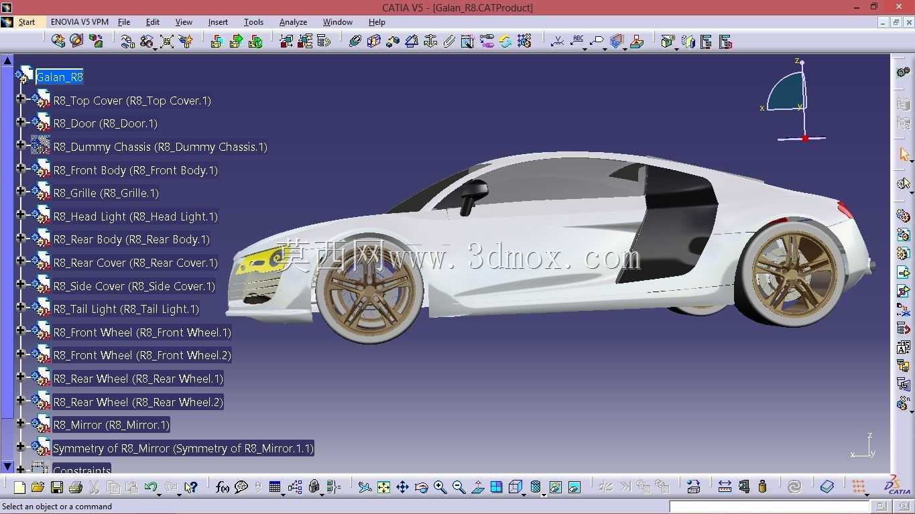The width and height of the screenshot is (915, 514).
Task: Select the Pan view tool
Action: 402,487
